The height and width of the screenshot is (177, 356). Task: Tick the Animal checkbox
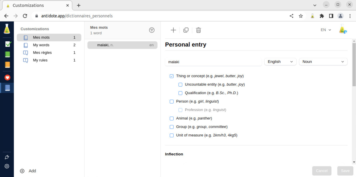coord(172,118)
